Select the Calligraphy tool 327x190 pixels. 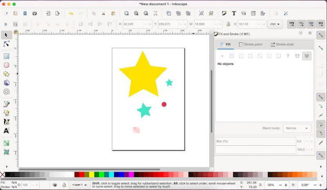[6, 122]
